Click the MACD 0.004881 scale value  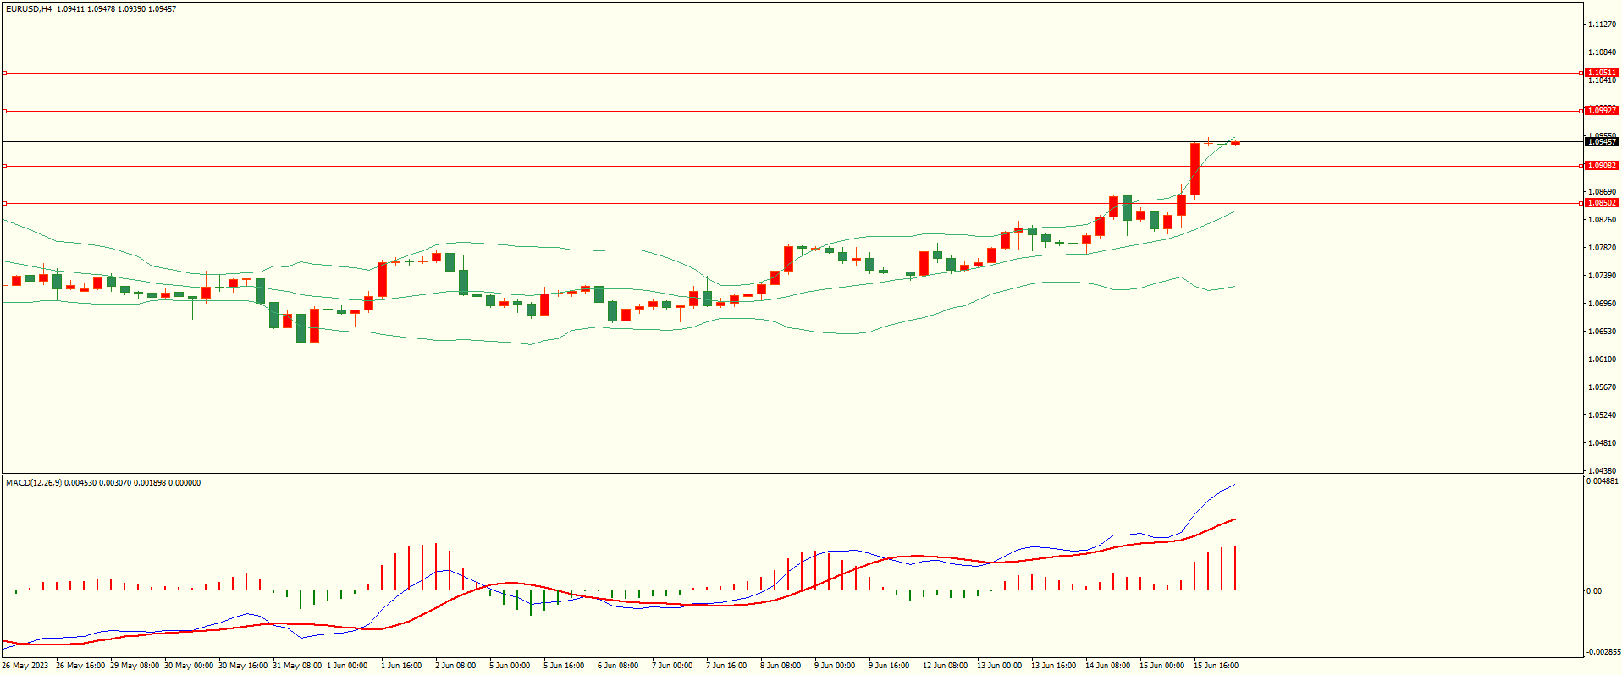click(1603, 481)
